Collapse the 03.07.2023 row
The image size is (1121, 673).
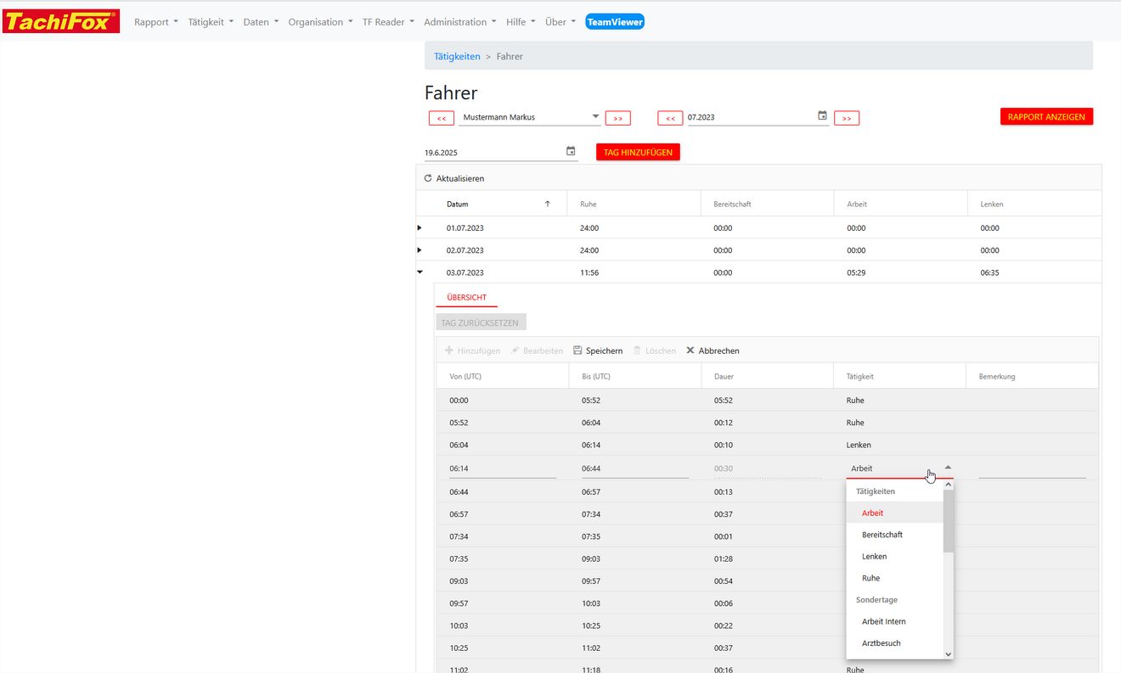pyautogui.click(x=420, y=272)
